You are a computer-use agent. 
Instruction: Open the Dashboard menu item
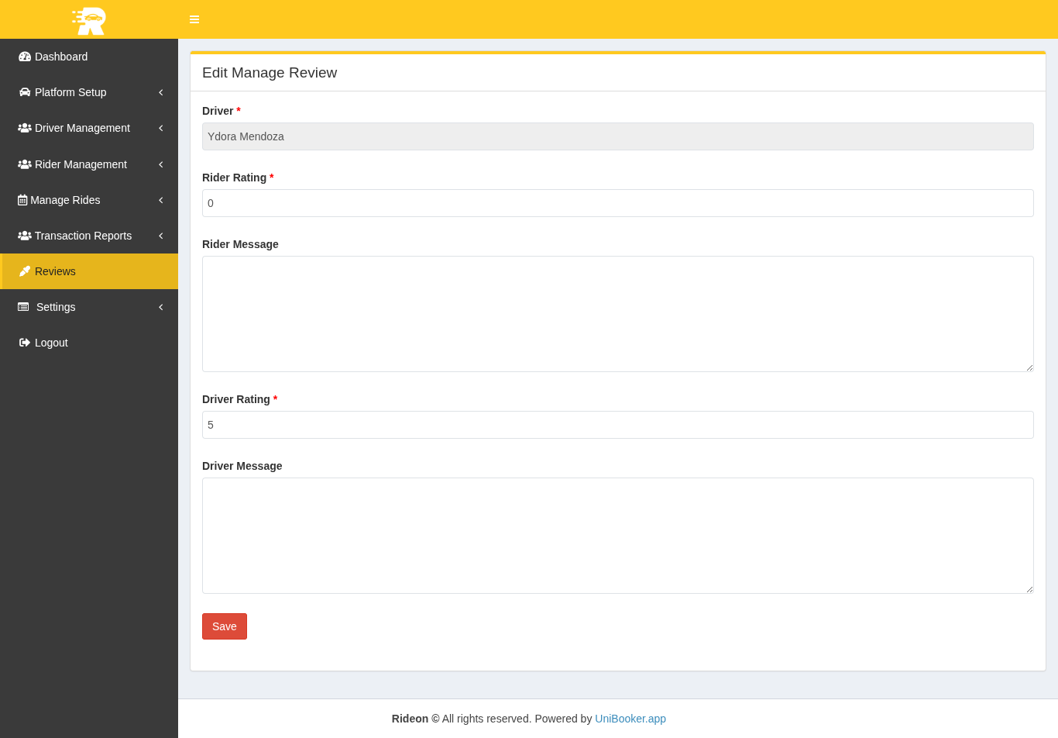click(61, 57)
